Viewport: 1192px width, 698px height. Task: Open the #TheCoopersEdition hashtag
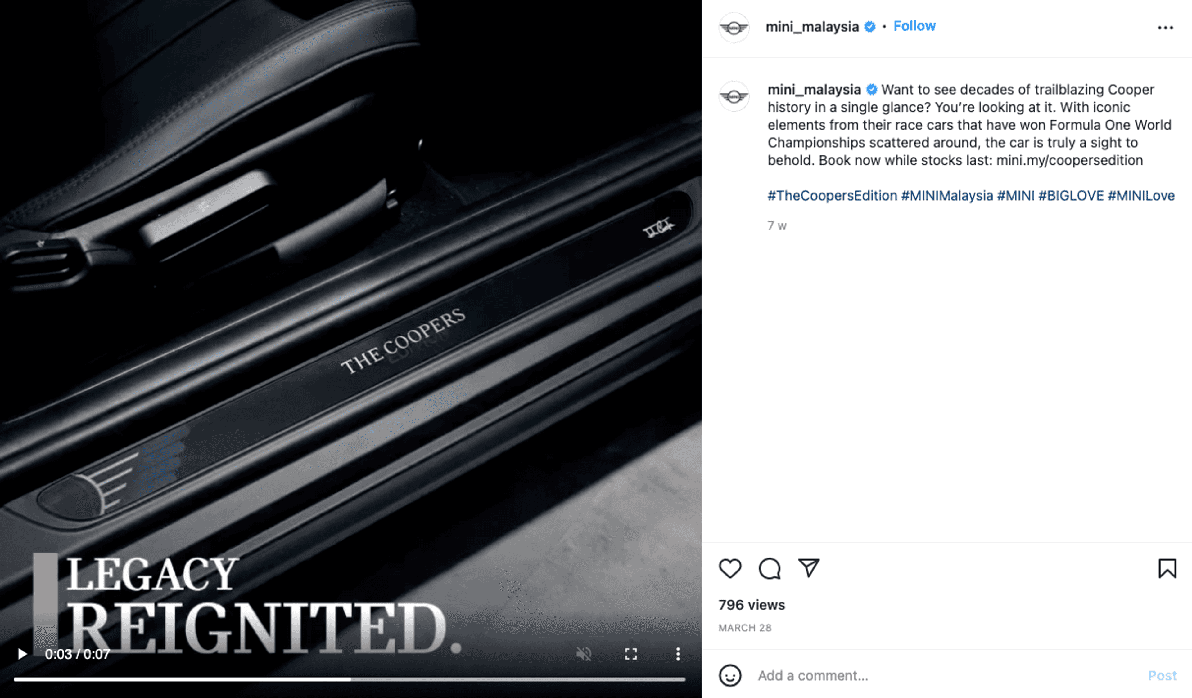coord(832,196)
